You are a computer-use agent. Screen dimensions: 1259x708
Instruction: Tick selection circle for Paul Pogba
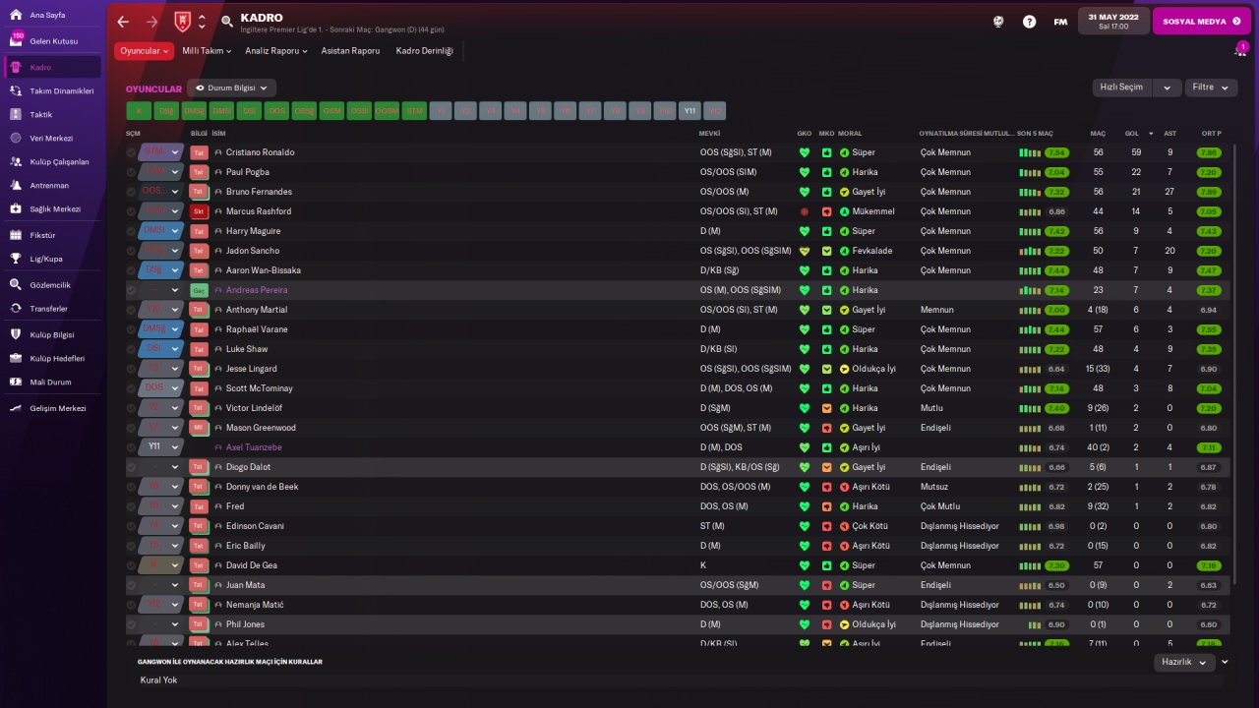point(132,172)
